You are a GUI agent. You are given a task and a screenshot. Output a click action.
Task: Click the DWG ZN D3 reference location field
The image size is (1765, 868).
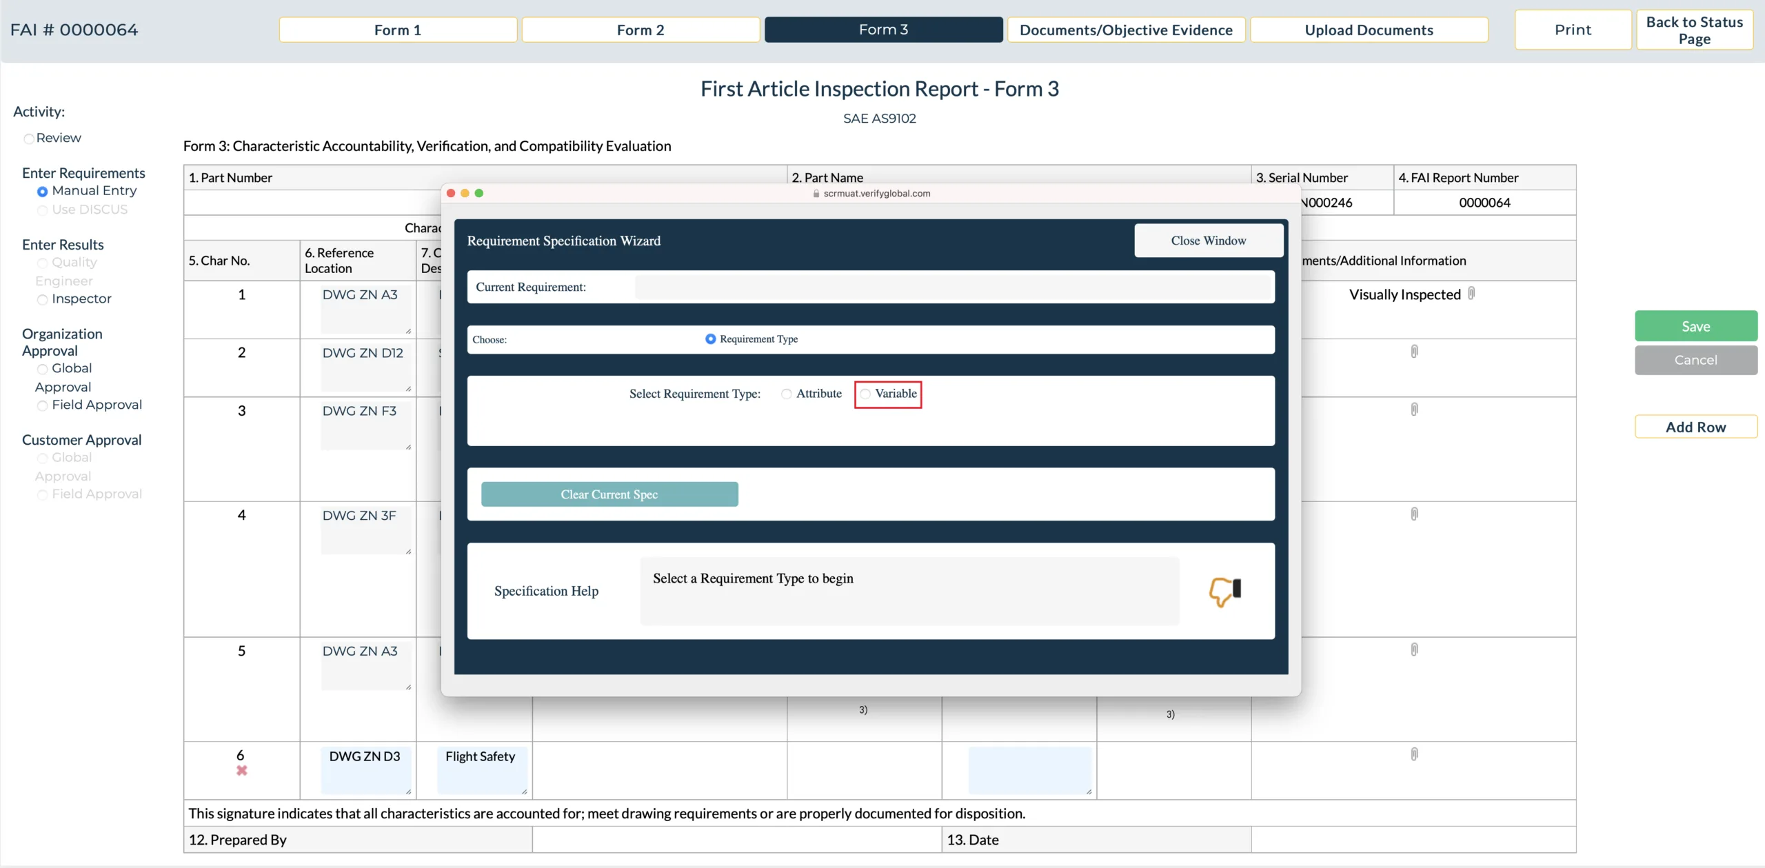coord(366,771)
